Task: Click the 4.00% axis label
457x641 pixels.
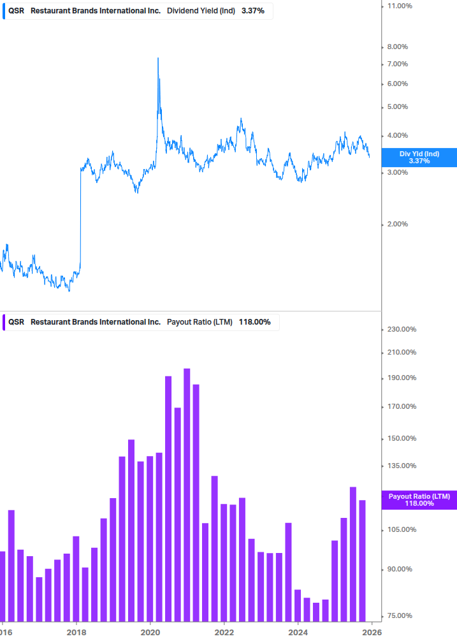Action: [x=397, y=135]
